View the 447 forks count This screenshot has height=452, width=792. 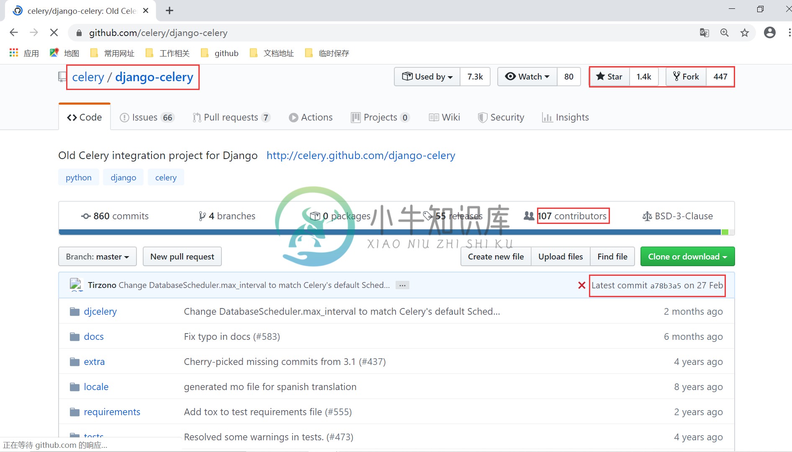click(720, 77)
